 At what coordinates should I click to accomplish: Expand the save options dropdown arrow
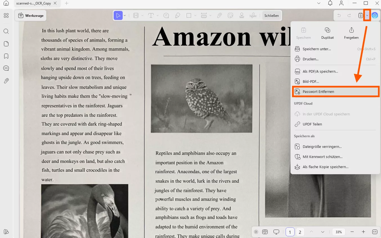coord(367,15)
